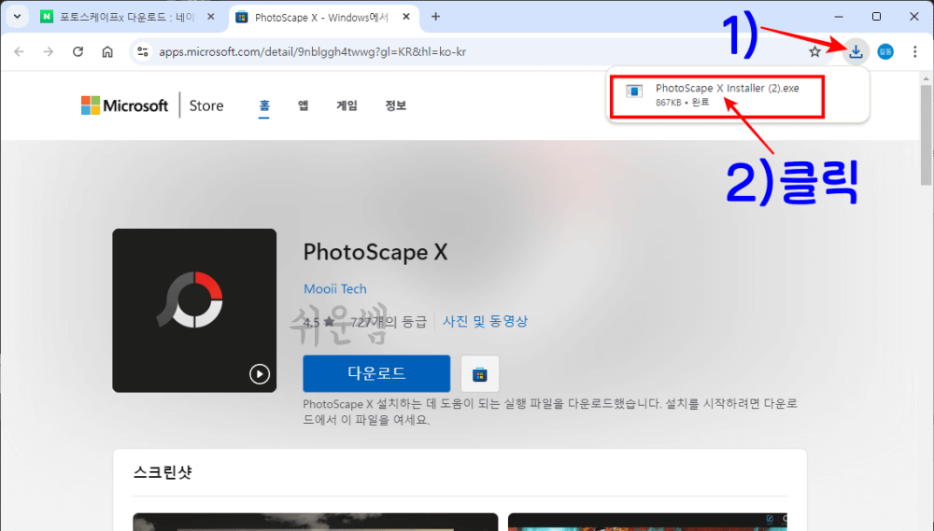Image resolution: width=934 pixels, height=531 pixels.
Task: Open the Mooii Tech publisher link
Action: point(334,288)
